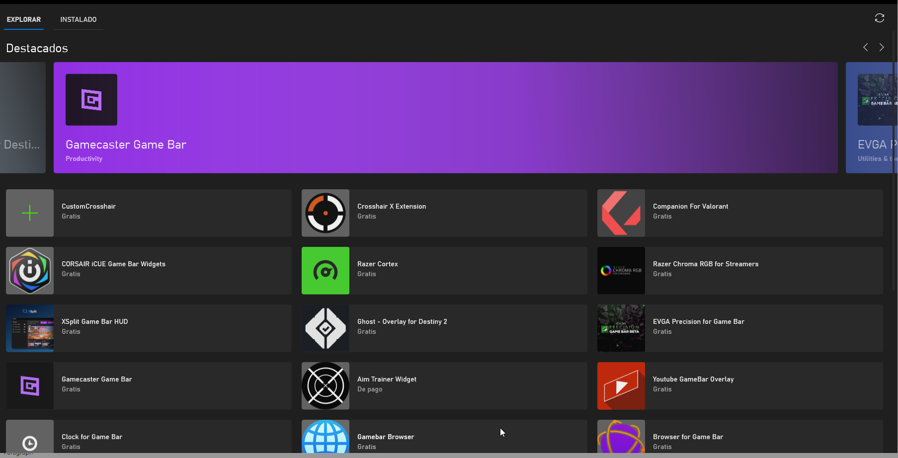Open the EVGA Precision for Game Bar thumbnail

[x=621, y=328]
